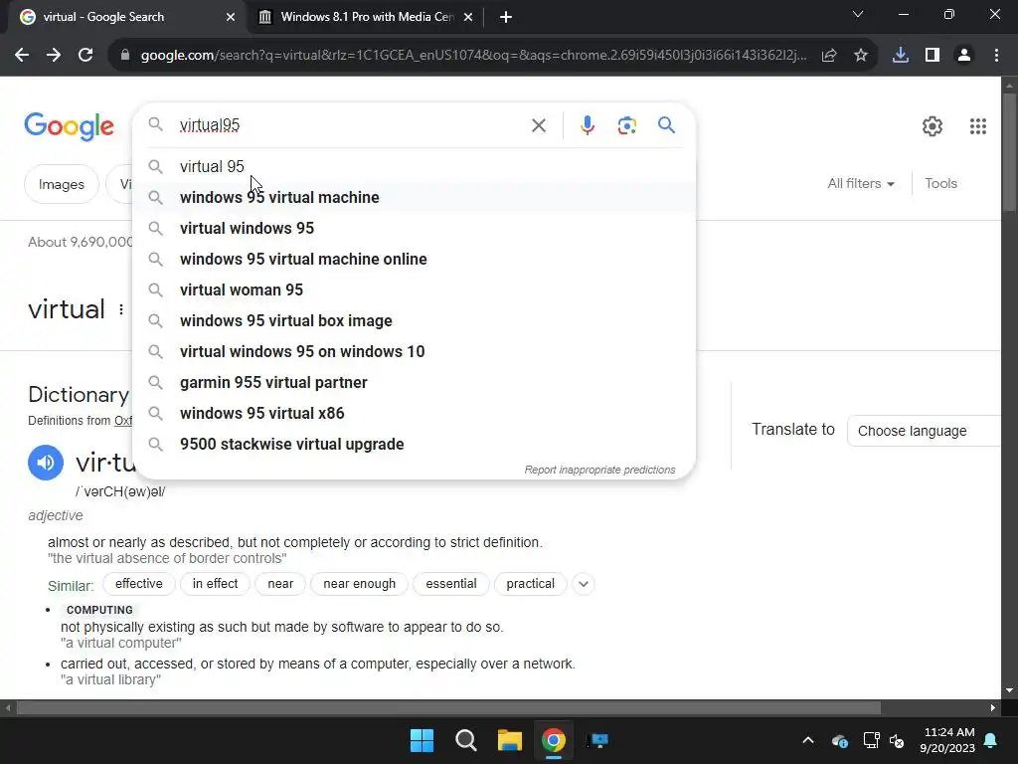Open Windows taskbar search
The width and height of the screenshot is (1018, 764).
(466, 740)
